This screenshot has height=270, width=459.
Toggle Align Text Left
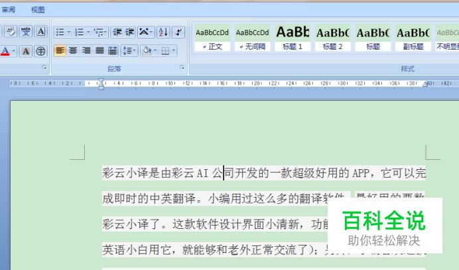point(60,50)
